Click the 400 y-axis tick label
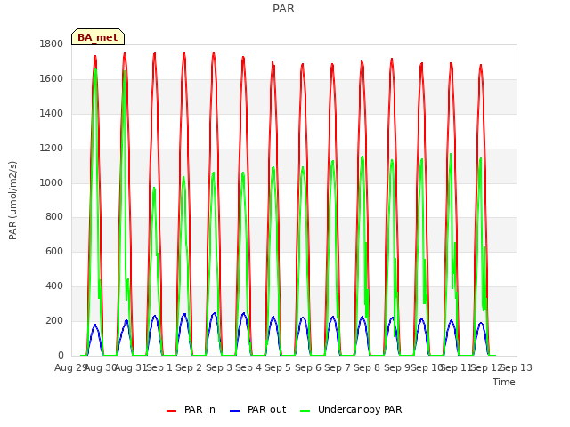The height and width of the screenshot is (427, 570). (x=54, y=286)
